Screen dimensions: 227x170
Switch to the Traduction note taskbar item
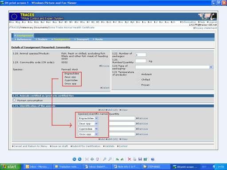click(67, 167)
